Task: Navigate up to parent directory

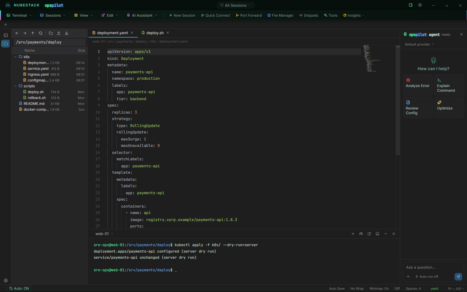Action: (33, 33)
